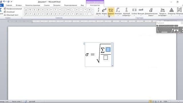Insert the 'there exists' ∃ symbol

pos(34,10)
